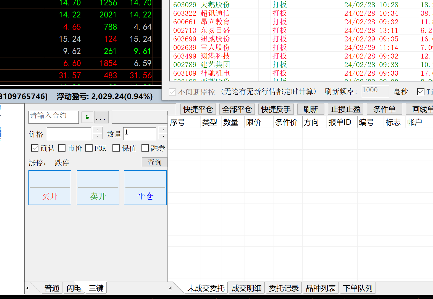Image resolution: width=433 pixels, height=299 pixels.
Task: Select stock row 002789 建艺集团
Action: click(x=301, y=65)
